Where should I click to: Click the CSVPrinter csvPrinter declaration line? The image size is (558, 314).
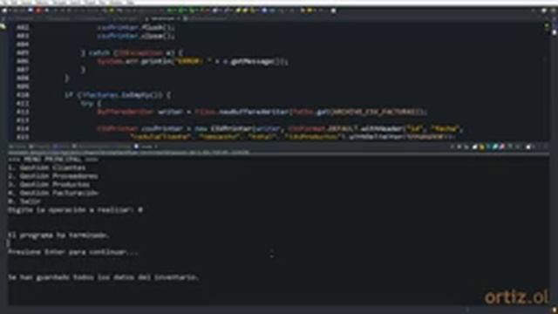pos(279,128)
